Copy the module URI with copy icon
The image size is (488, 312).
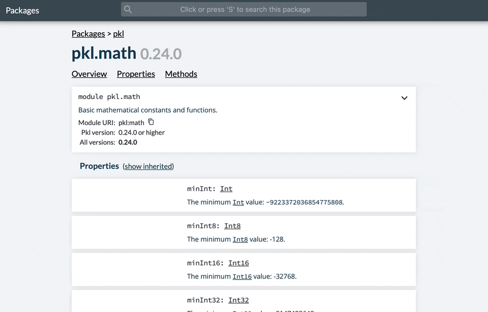[151, 122]
